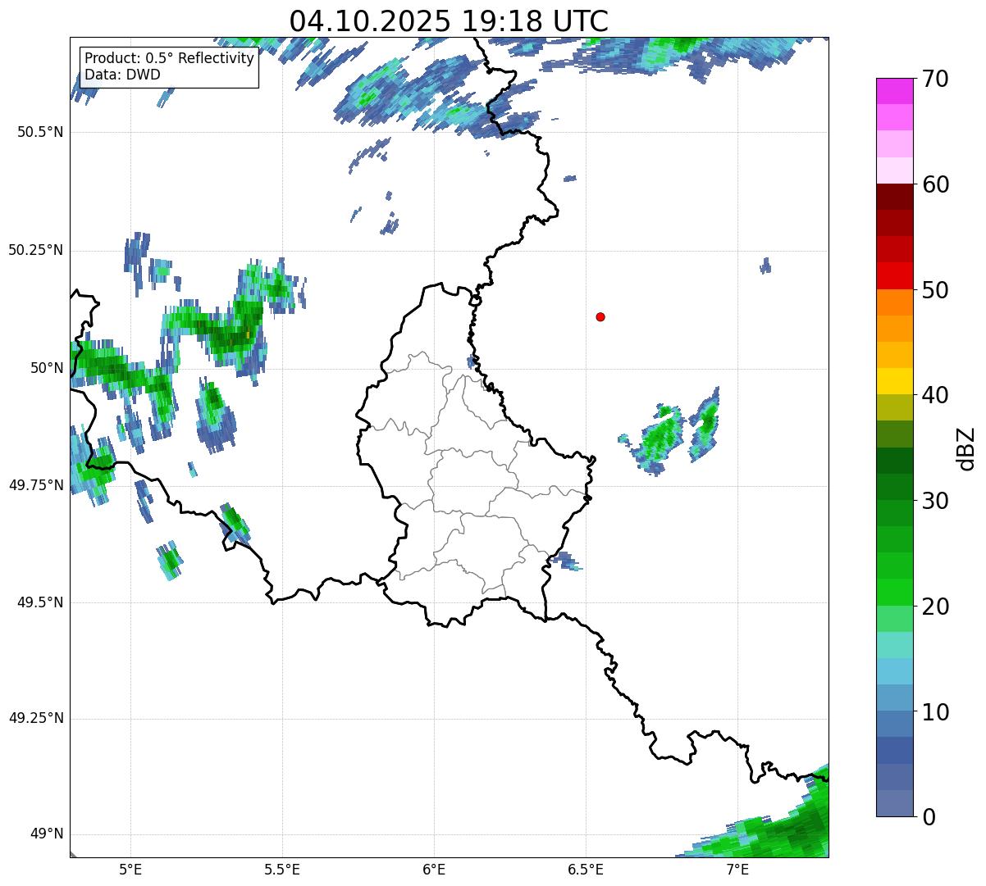Screen dimensions: 986x886
Task: Pick the magenta top colorbar swatch
Action: pyautogui.click(x=894, y=91)
